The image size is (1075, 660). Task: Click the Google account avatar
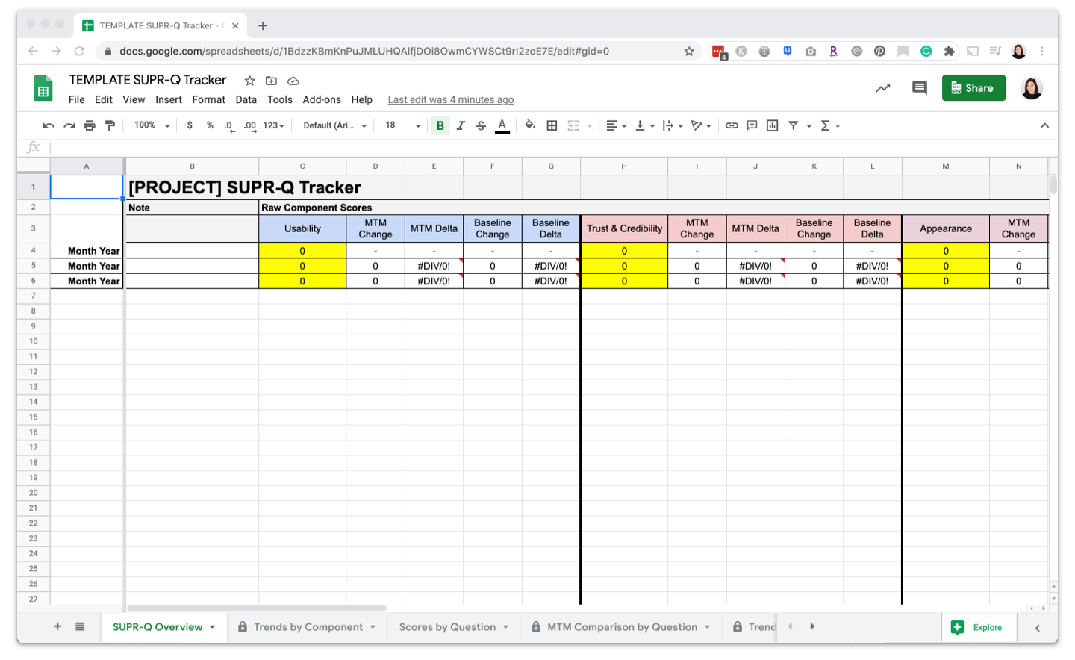pyautogui.click(x=1032, y=88)
